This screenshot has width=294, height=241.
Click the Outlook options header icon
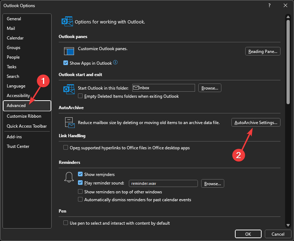tap(67, 21)
